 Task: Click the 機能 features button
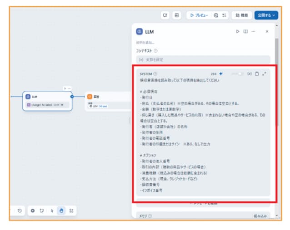[241, 15]
